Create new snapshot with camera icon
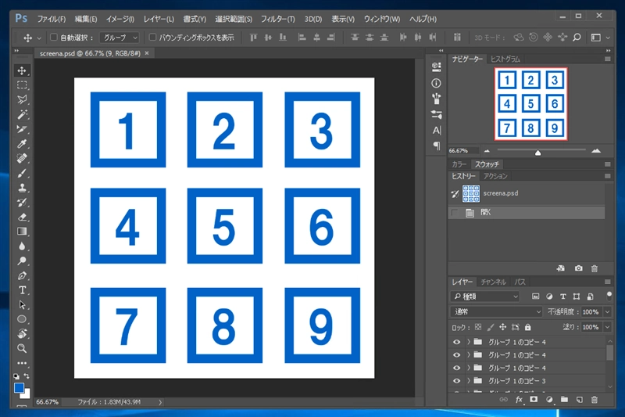Viewport: 625px width, 417px height. (x=578, y=268)
